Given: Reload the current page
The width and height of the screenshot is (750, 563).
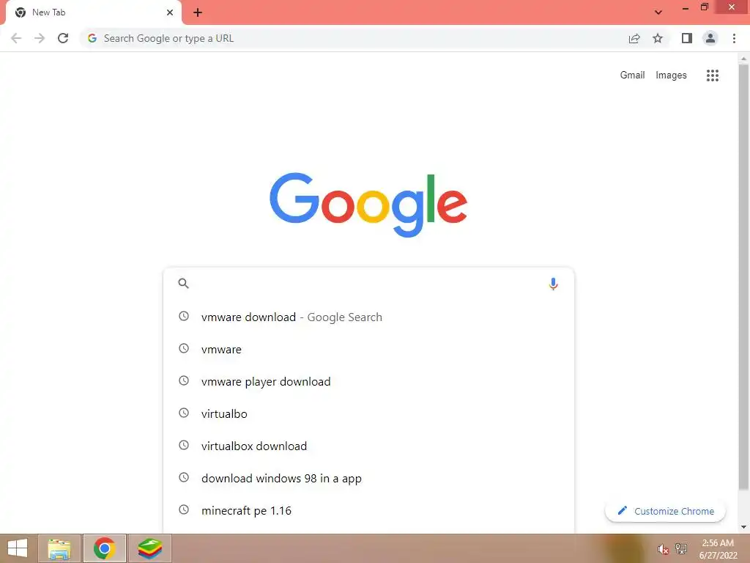Looking at the screenshot, I should (63, 38).
